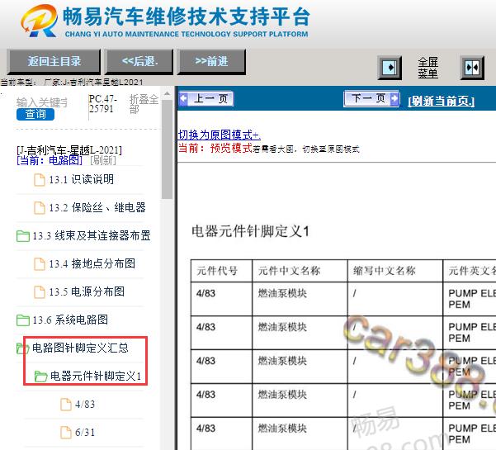This screenshot has height=450, width=496.
Task: Click the sidebar vertical scrollbar thumb
Action: pyautogui.click(x=167, y=149)
